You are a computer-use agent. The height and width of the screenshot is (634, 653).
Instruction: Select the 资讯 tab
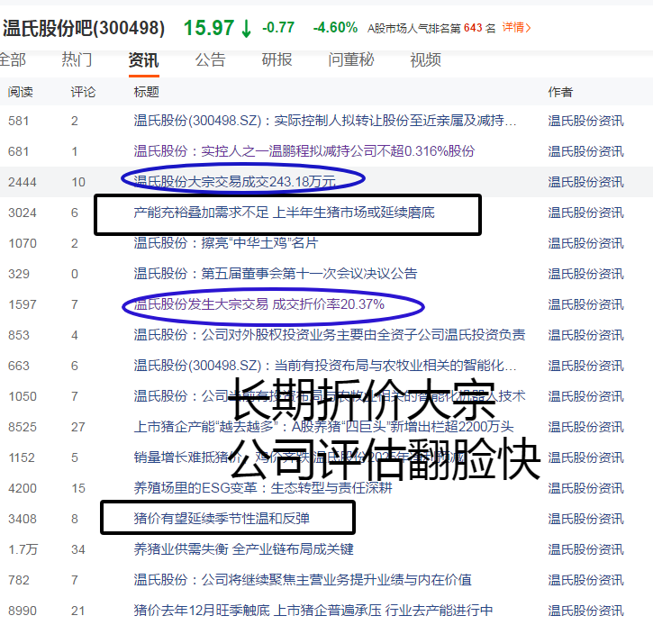tap(144, 59)
